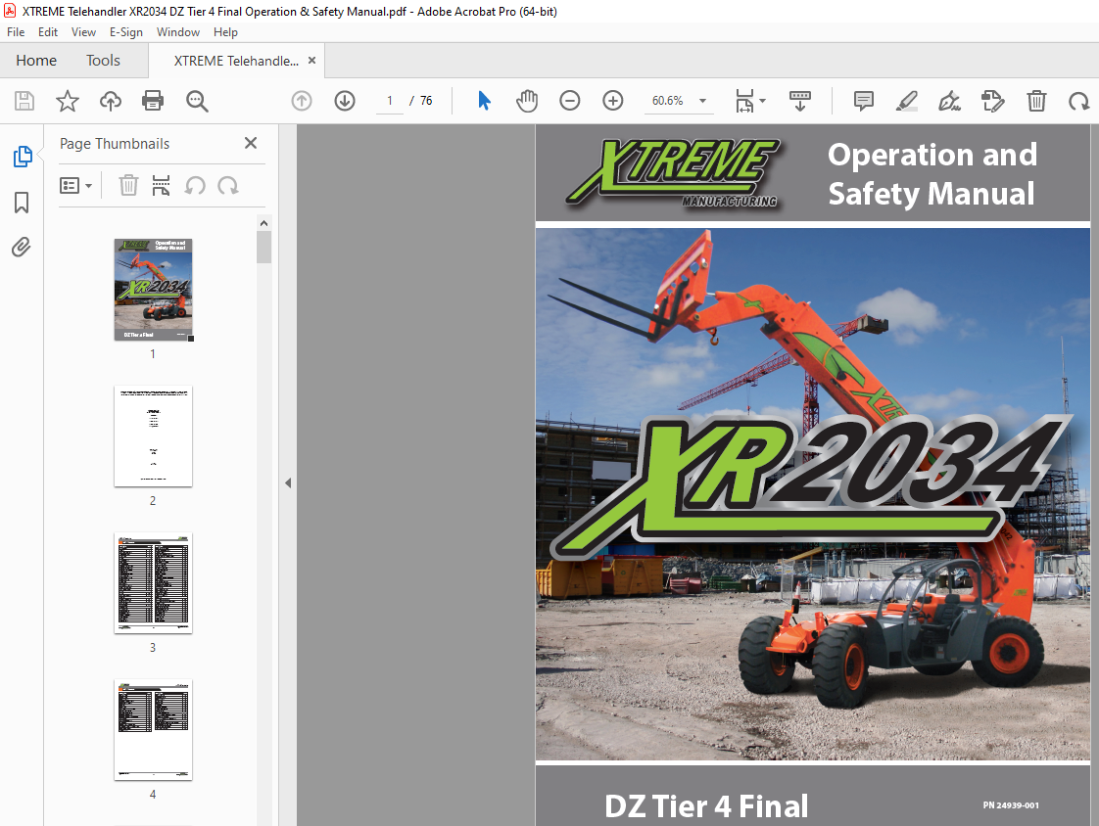Choose the arrow Selection tool
Viewport: 1099px width, 826px height.
(x=484, y=101)
